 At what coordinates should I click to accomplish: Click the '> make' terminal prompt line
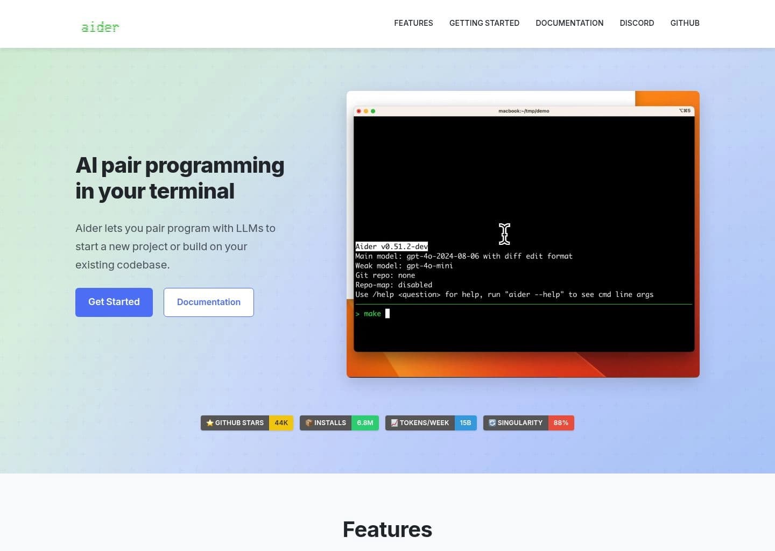[x=372, y=314]
